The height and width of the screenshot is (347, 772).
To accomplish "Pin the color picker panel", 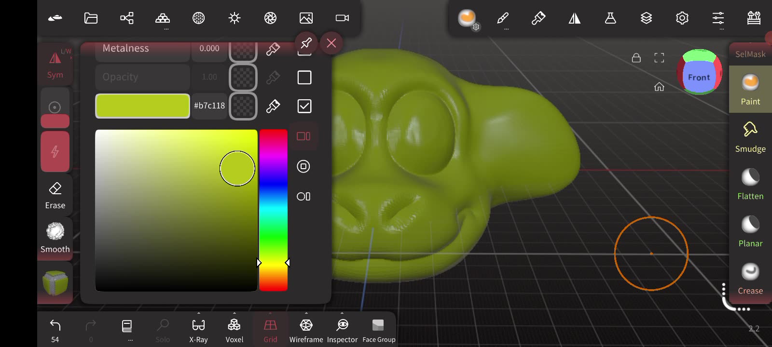I will 306,43.
